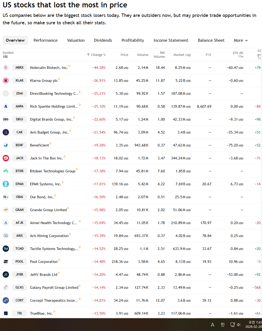
Task: Open the AFJK ticker link
Action: 20,223
